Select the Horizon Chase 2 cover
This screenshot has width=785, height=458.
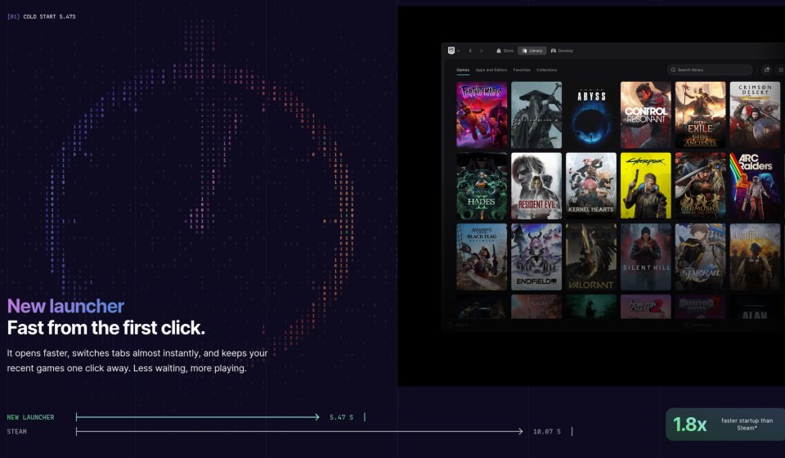[x=646, y=307]
